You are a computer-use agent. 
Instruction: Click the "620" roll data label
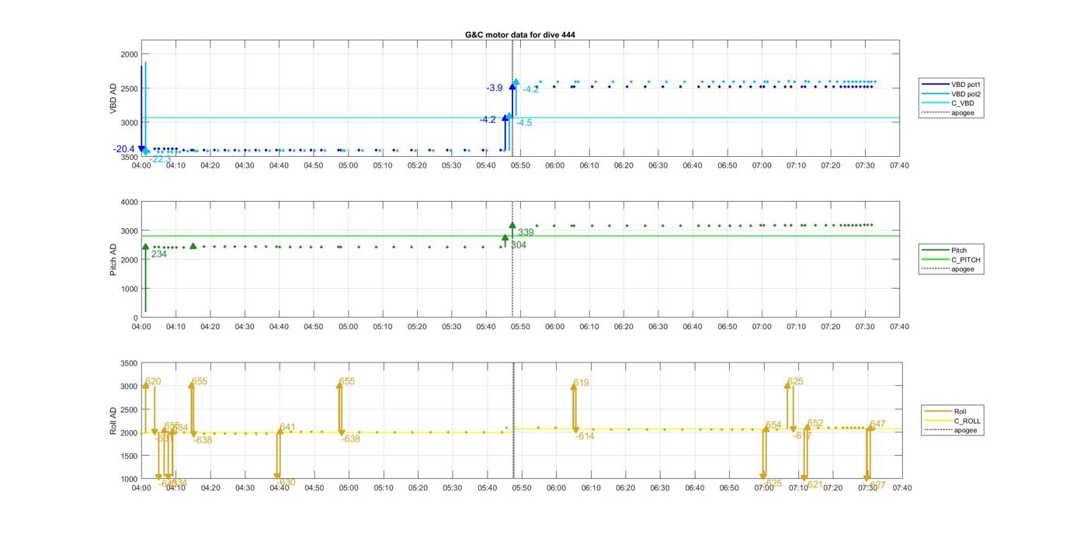tap(153, 382)
